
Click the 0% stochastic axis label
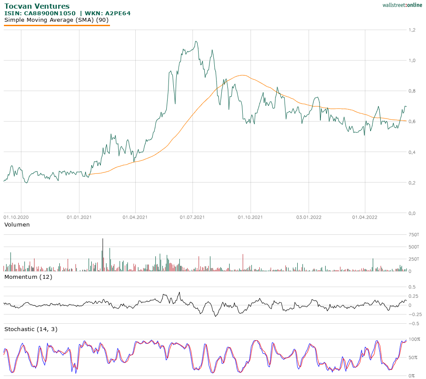pyautogui.click(x=412, y=376)
